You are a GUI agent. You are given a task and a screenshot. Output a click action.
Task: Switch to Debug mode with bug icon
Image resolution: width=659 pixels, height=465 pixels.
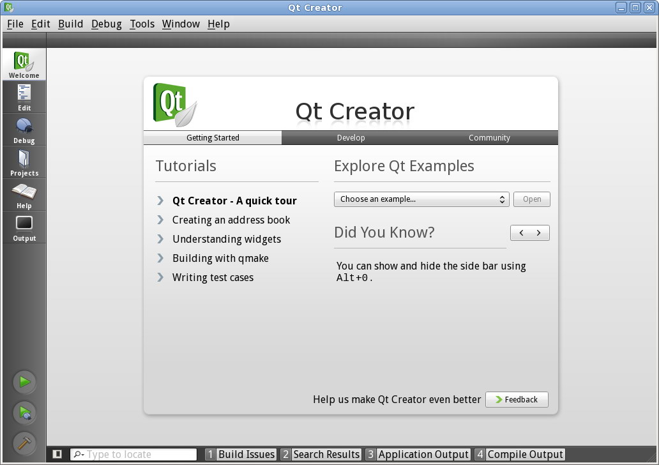pos(24,130)
